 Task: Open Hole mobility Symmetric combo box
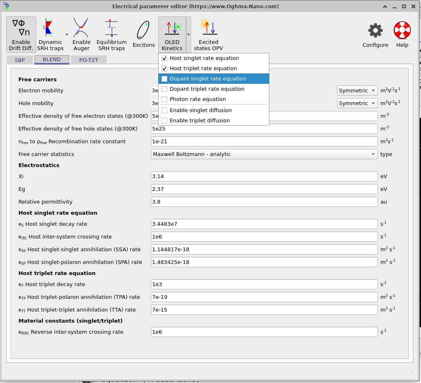coord(357,103)
